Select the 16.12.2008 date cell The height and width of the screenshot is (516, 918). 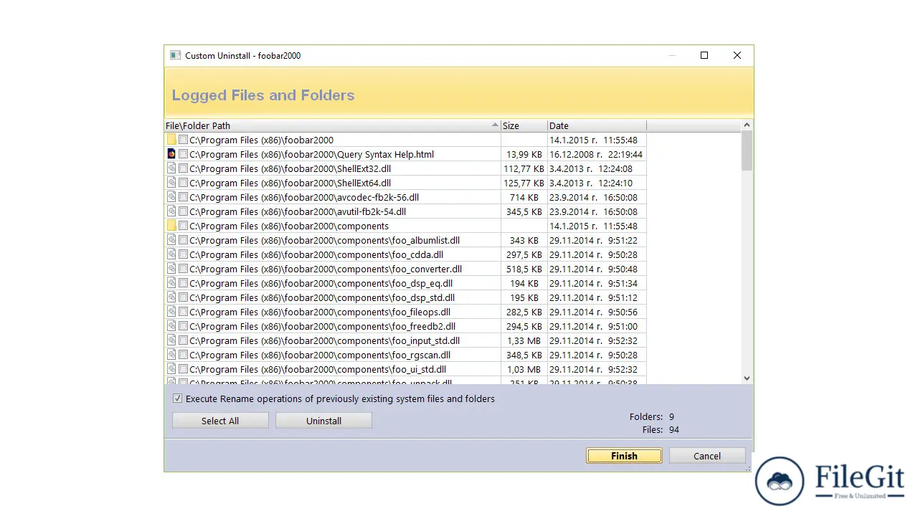point(597,154)
